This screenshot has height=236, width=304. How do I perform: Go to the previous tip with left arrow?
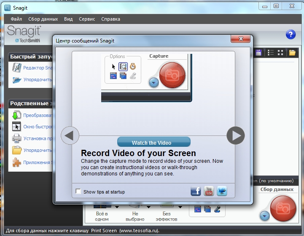70,135
